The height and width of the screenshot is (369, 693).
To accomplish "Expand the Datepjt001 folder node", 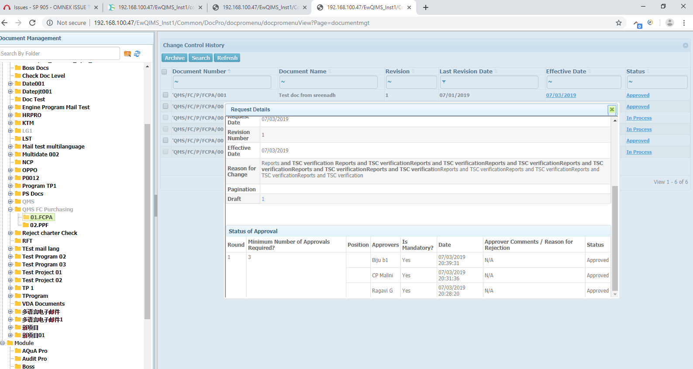I will point(10,91).
